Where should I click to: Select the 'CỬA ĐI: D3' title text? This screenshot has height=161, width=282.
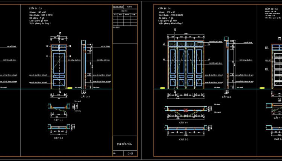click(x=35, y=8)
